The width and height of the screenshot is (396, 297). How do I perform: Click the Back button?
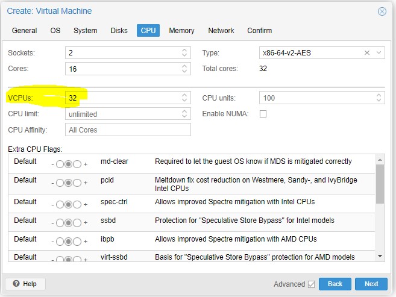335,284
